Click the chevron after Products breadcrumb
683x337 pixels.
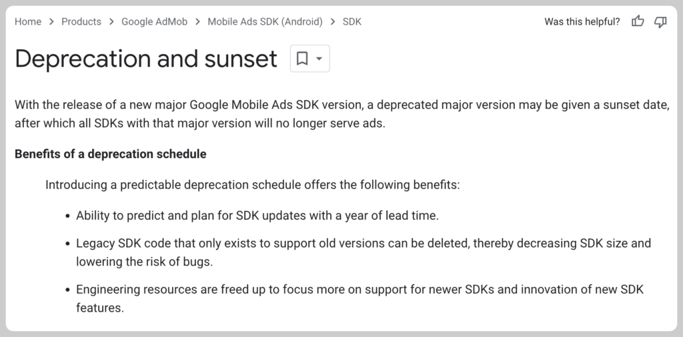click(111, 21)
